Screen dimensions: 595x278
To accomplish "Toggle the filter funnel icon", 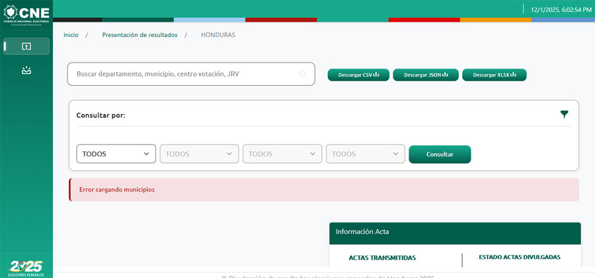I will pos(564,114).
